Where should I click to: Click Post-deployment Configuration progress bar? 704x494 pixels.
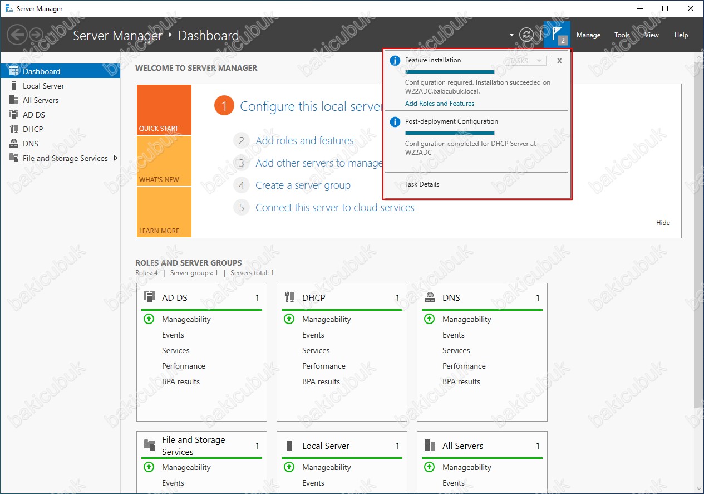tap(450, 133)
